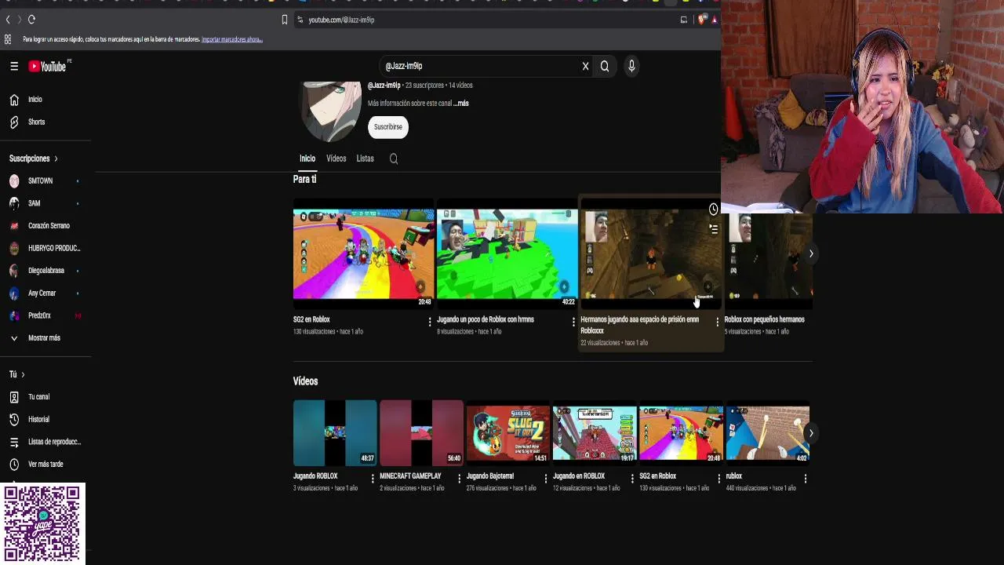Start voice search with the microphone

[x=631, y=67]
